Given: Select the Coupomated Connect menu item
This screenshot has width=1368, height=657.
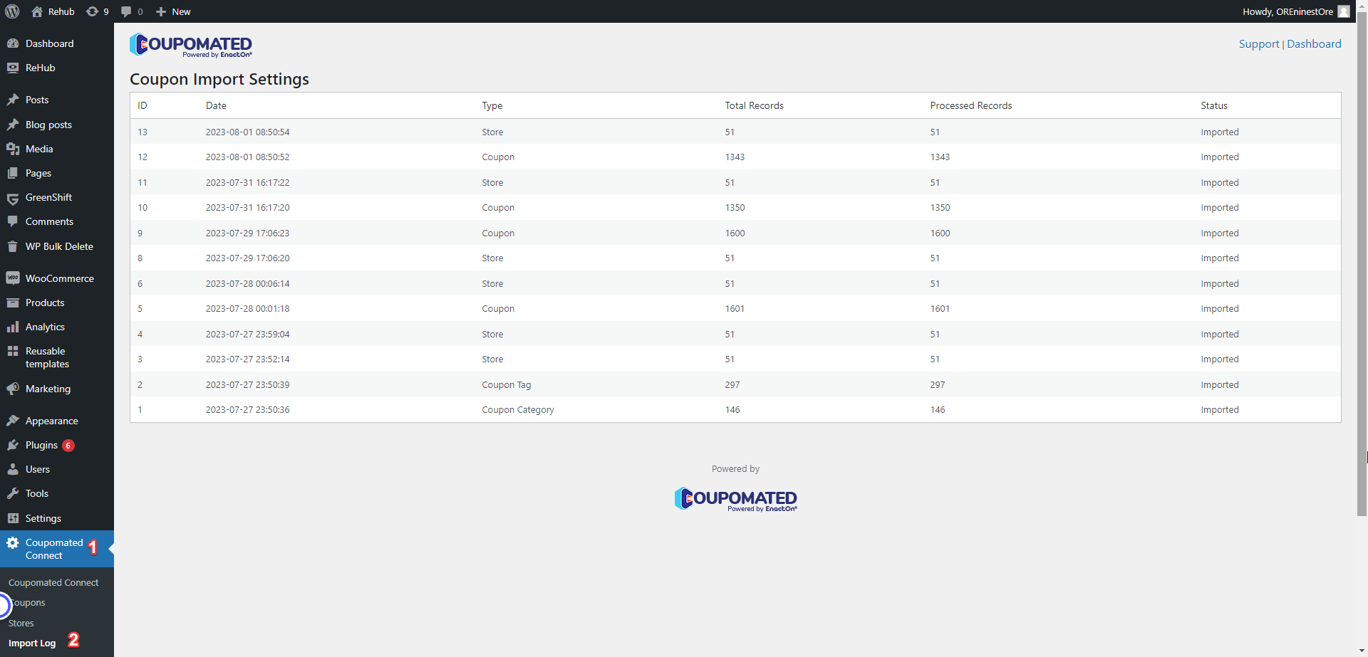Looking at the screenshot, I should [x=57, y=549].
